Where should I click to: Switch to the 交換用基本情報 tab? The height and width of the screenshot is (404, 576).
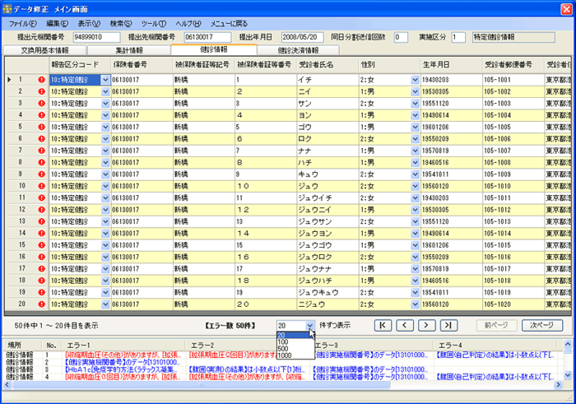[x=44, y=50]
